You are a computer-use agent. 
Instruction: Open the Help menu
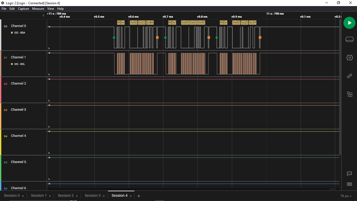point(60,9)
